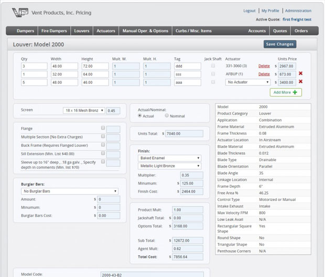Go to the Actuators menu
325x277 pixels.
(x=106, y=31)
